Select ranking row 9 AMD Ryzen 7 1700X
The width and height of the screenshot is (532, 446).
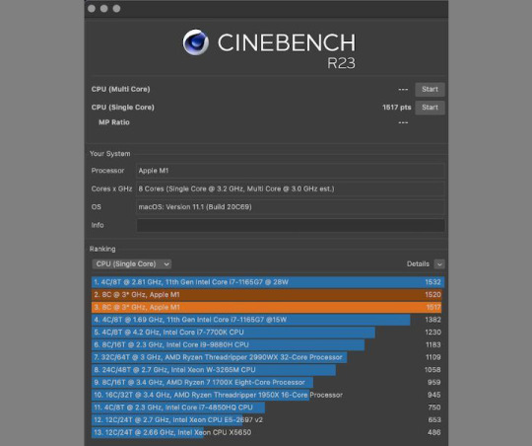[x=268, y=383]
